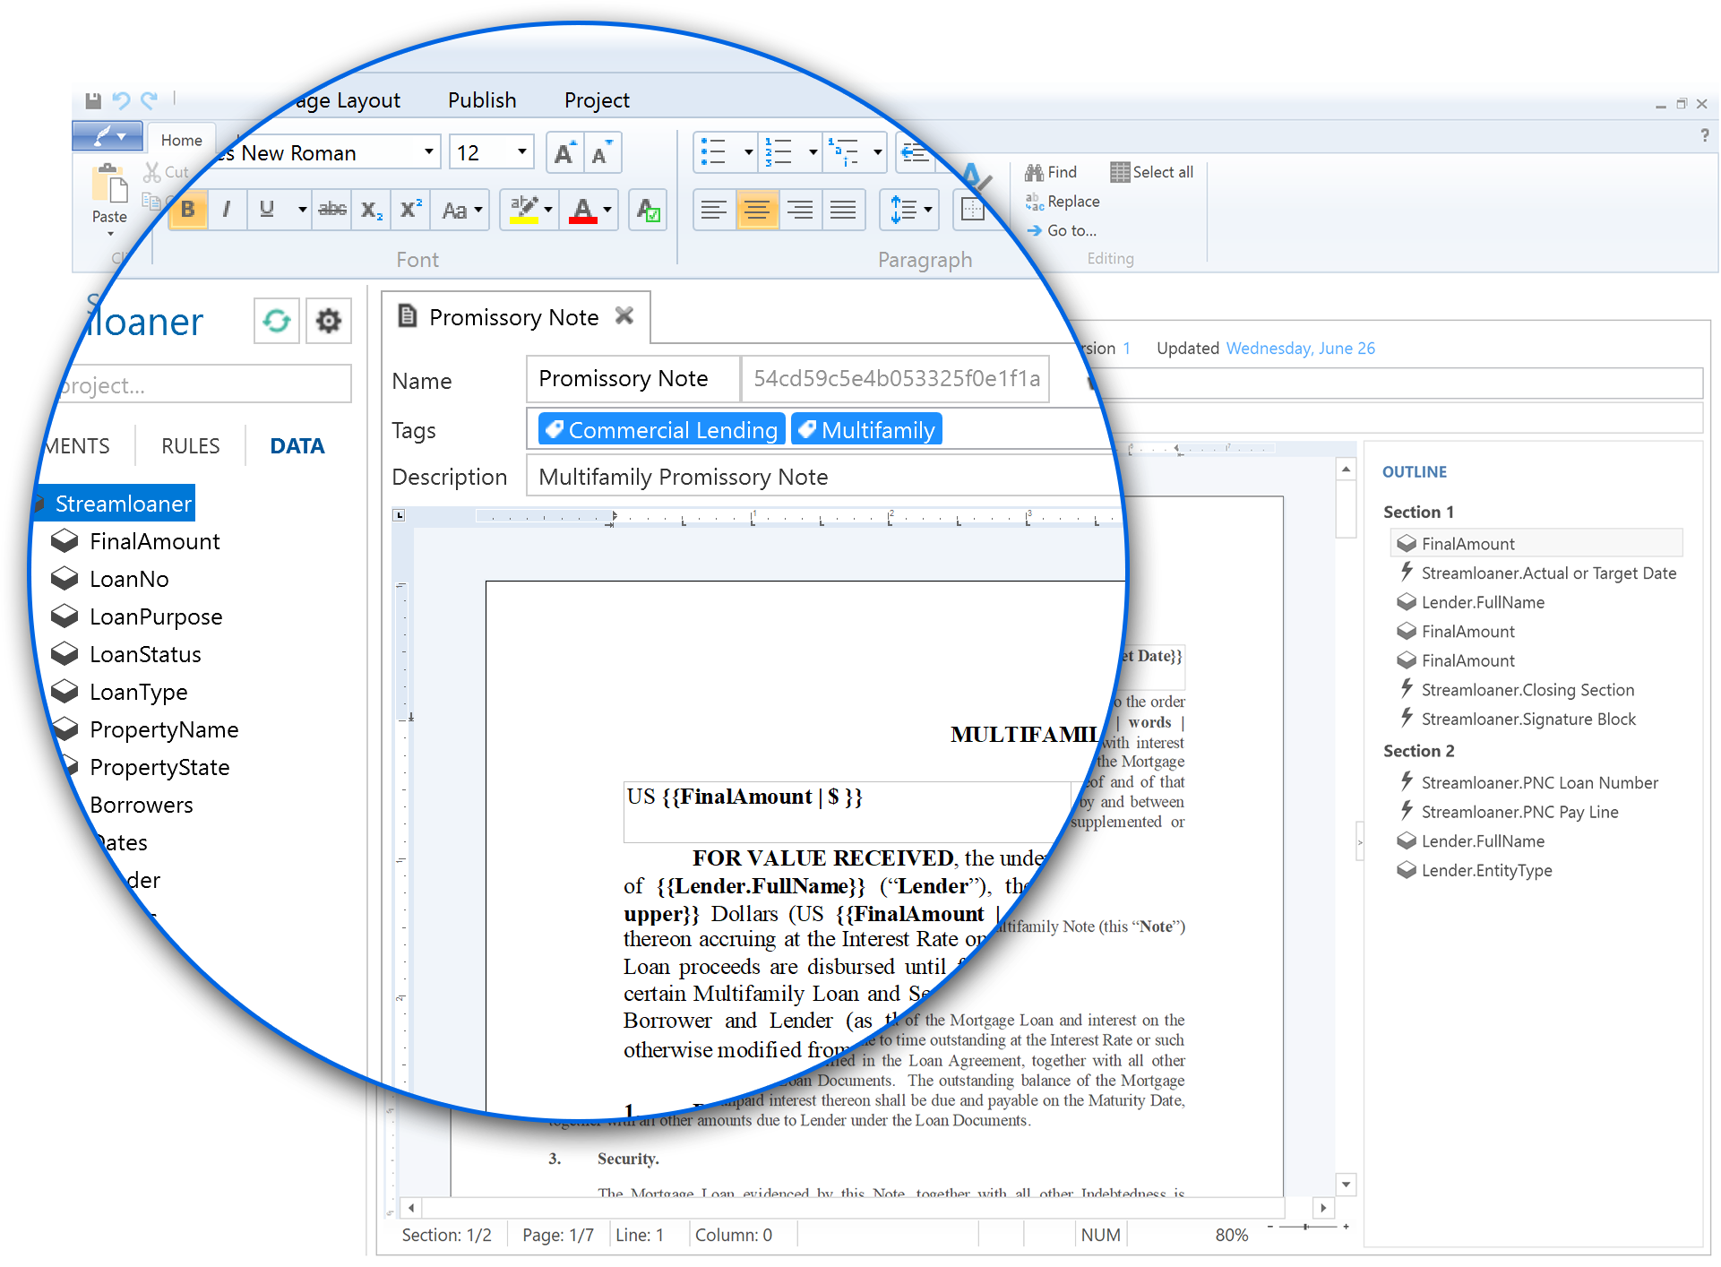The width and height of the screenshot is (1721, 1267).
Task: Click the undo arrow in quick access
Action: tap(121, 100)
